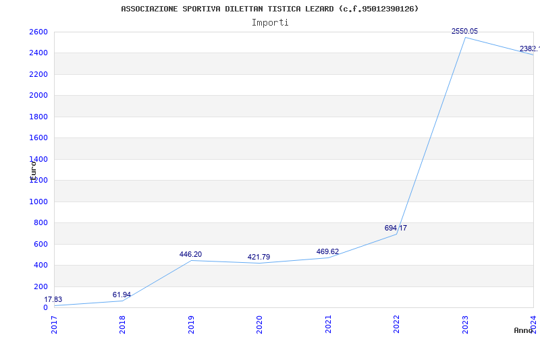This screenshot has height=337, width=540.
Task: Click the 2024 x-axis year label
Action: [x=533, y=325]
